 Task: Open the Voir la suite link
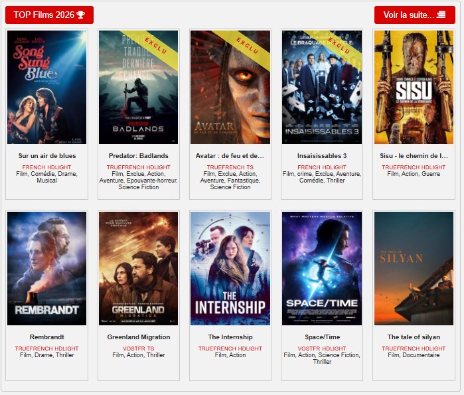tap(414, 15)
